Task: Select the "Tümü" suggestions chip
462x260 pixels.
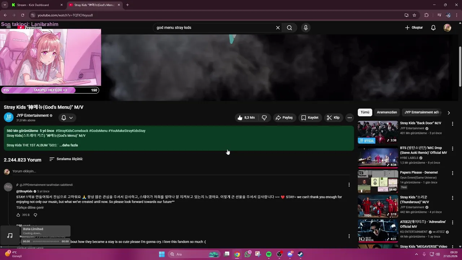Action: pos(365,112)
